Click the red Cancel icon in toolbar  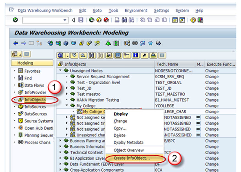pyautogui.click(x=106, y=20)
